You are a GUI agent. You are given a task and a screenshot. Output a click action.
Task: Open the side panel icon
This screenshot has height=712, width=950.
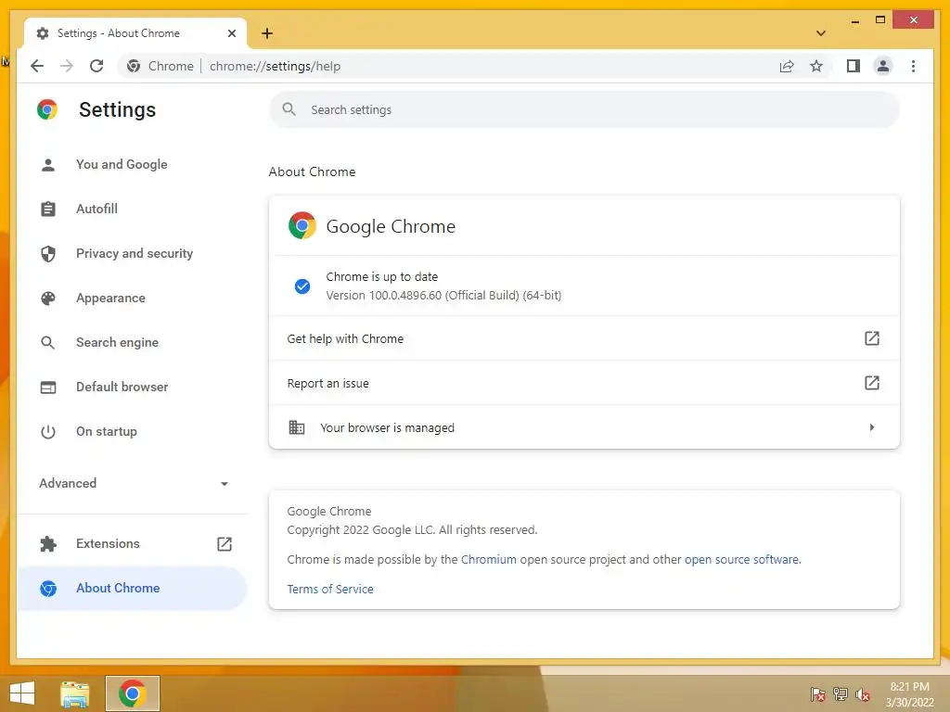coord(854,66)
